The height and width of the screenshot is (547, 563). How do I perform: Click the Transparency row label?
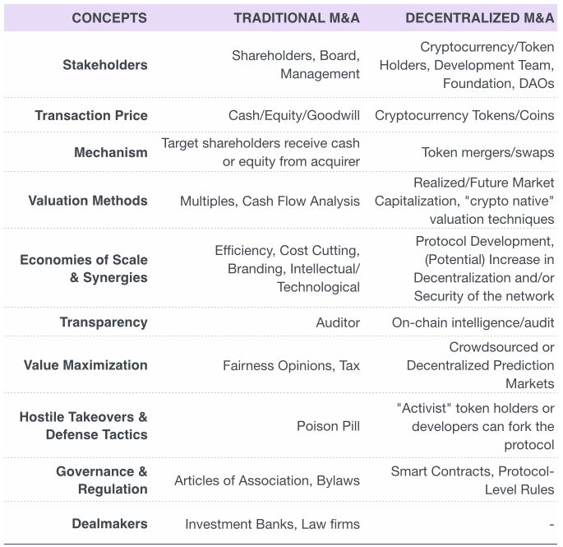click(x=104, y=322)
